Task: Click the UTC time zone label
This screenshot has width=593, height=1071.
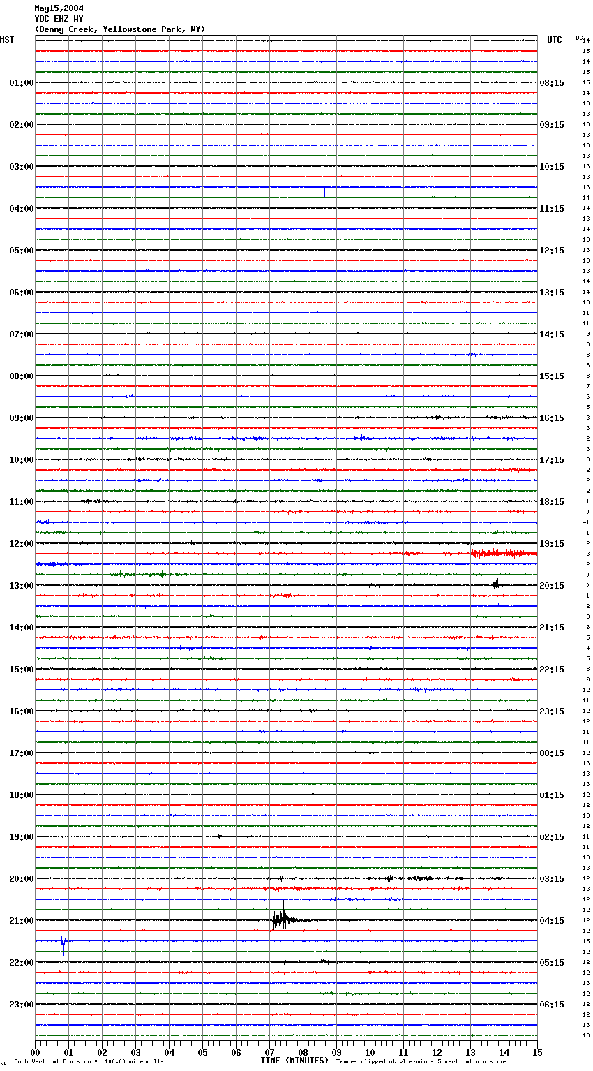Action: 555,40
